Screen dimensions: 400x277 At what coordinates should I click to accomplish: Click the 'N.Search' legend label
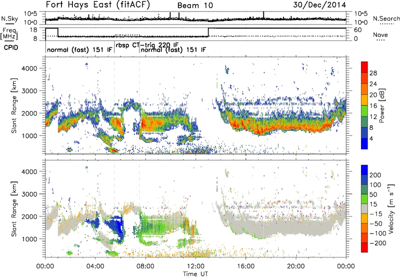(x=386, y=18)
